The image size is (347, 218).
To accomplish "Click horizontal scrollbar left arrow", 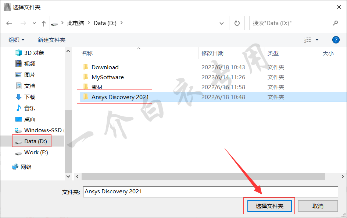I will [78, 176].
